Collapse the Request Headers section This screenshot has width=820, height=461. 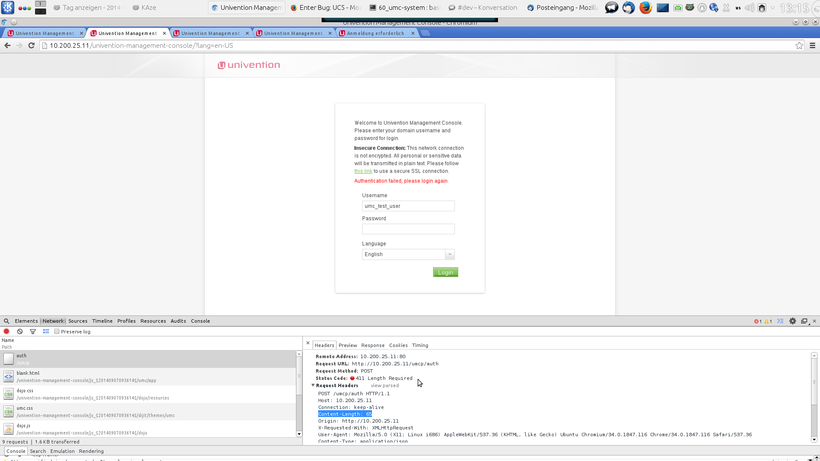tap(313, 385)
